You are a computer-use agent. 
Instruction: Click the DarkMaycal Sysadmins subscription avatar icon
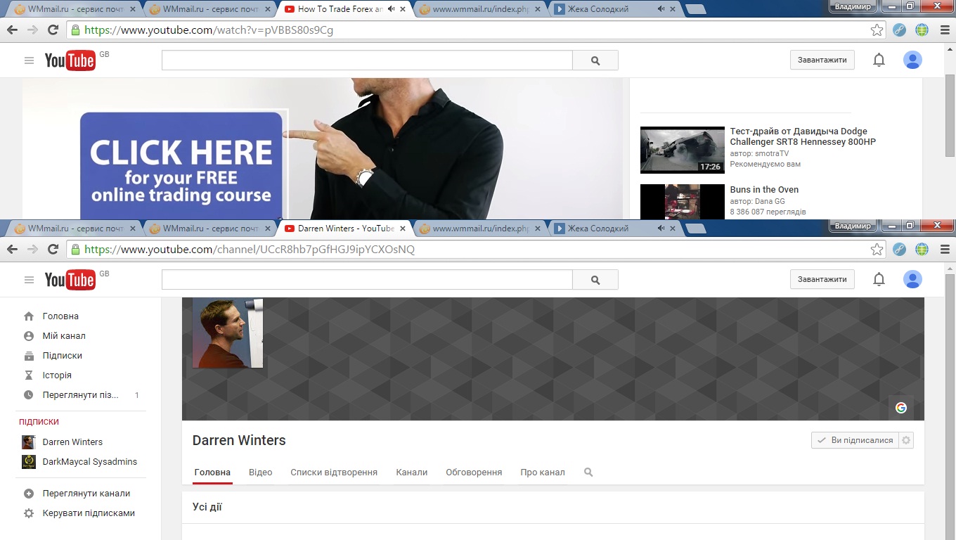[x=29, y=462]
